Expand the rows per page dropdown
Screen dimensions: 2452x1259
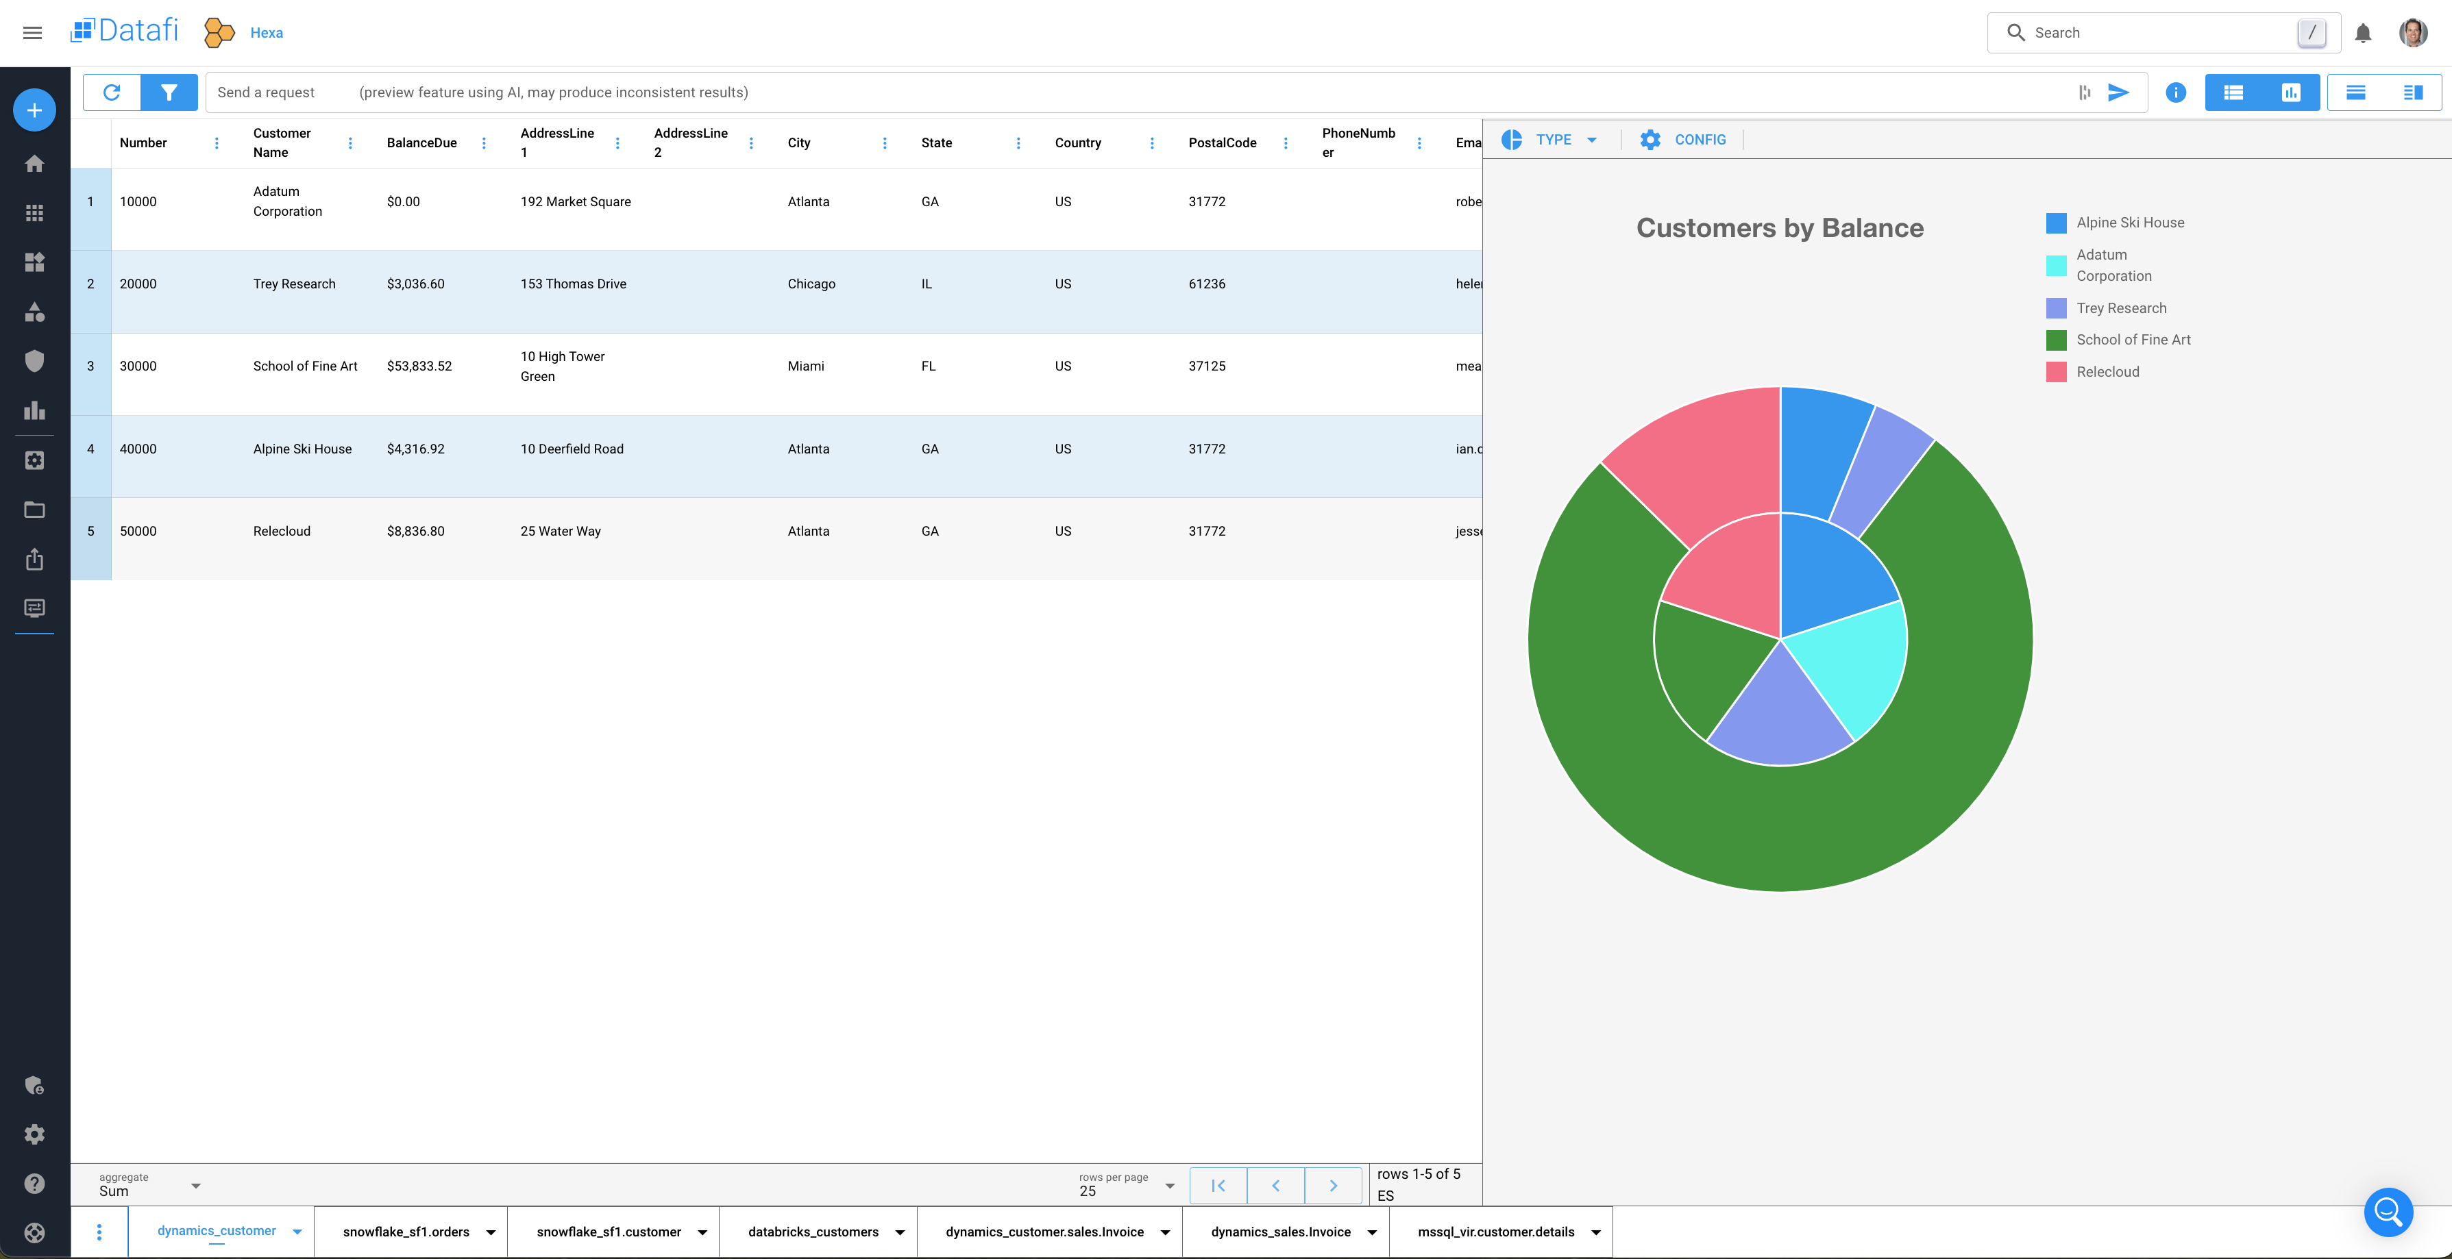point(1127,1186)
